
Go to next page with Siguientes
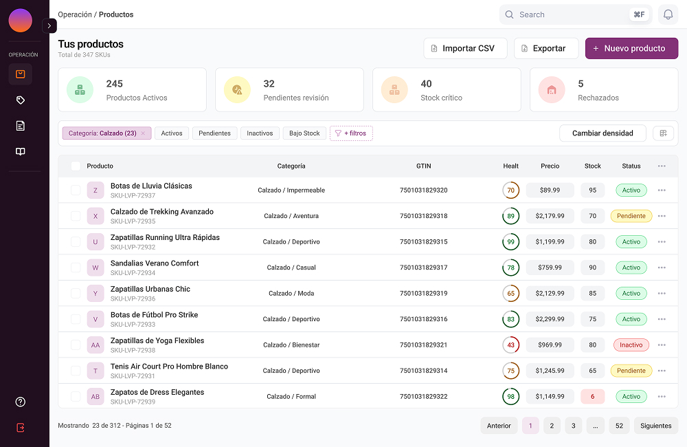656,426
